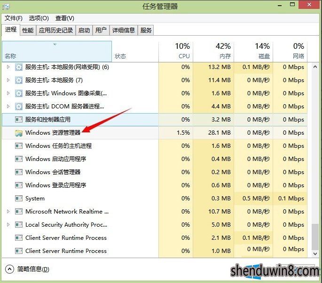
Task: Select the Windows 会话管理器 row
Action: (155, 172)
